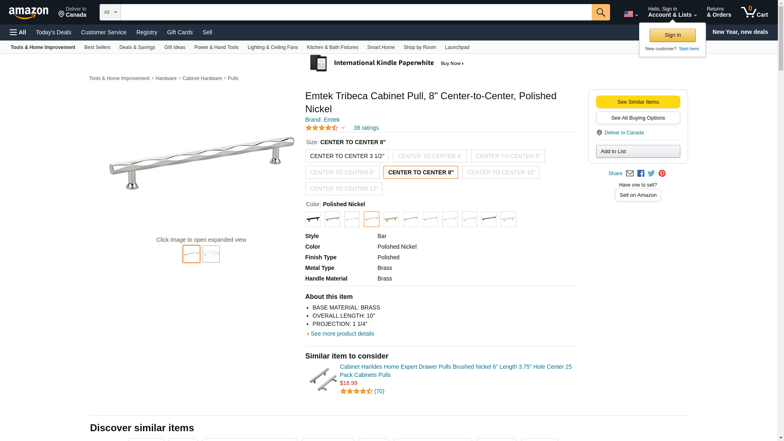This screenshot has height=441, width=784.
Task: Share the product on Pinterest
Action: coord(662,174)
